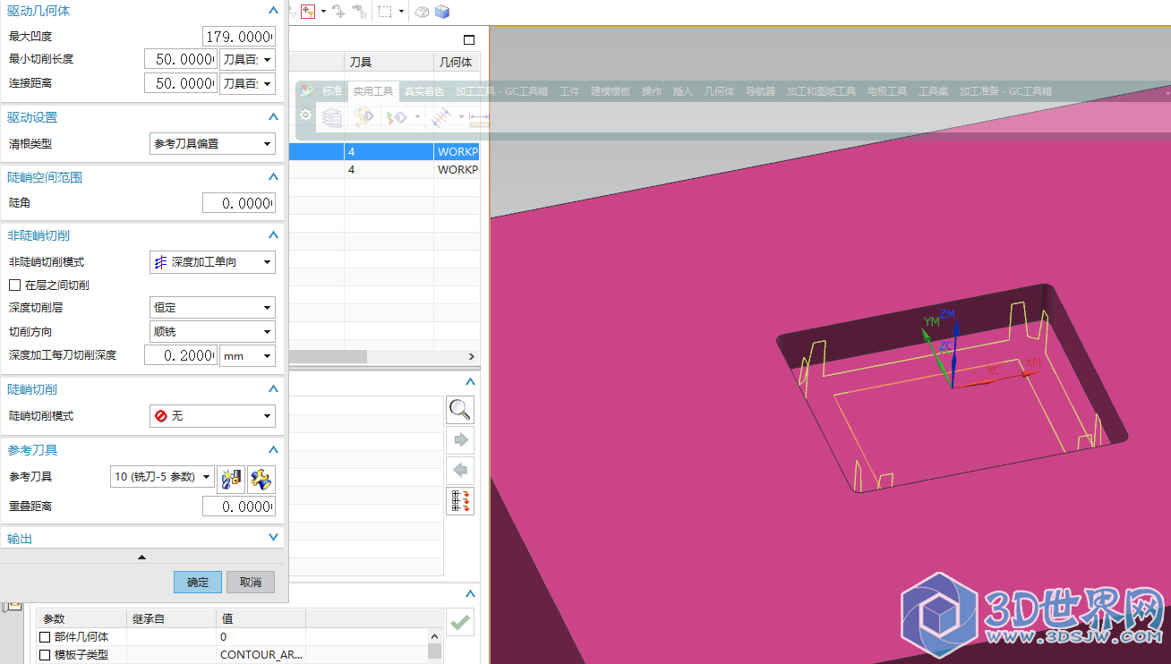Click the ribbon gear settings icon

click(x=305, y=115)
